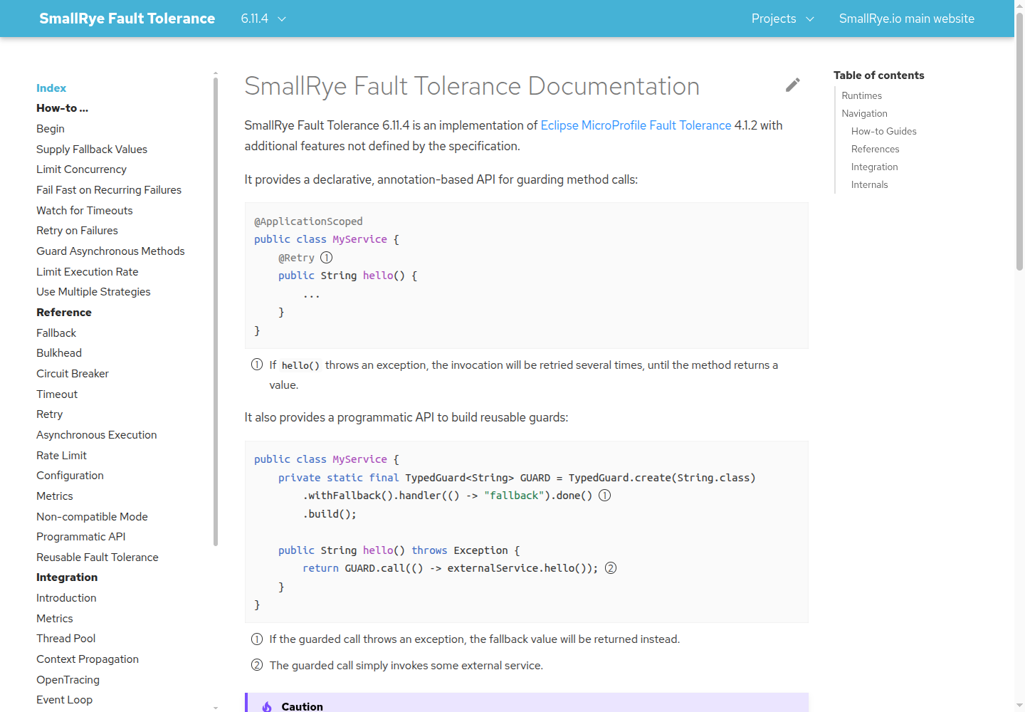1025x712 pixels.
Task: Jump to Internals section in contents
Action: (869, 185)
